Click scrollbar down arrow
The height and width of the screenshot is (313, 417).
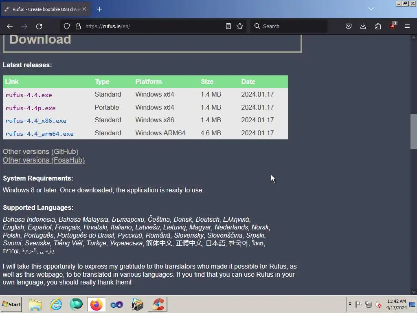(x=414, y=292)
